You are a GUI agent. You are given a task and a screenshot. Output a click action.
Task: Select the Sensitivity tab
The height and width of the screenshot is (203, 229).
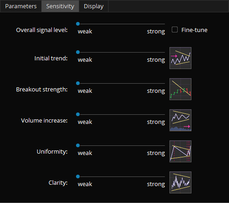click(60, 6)
